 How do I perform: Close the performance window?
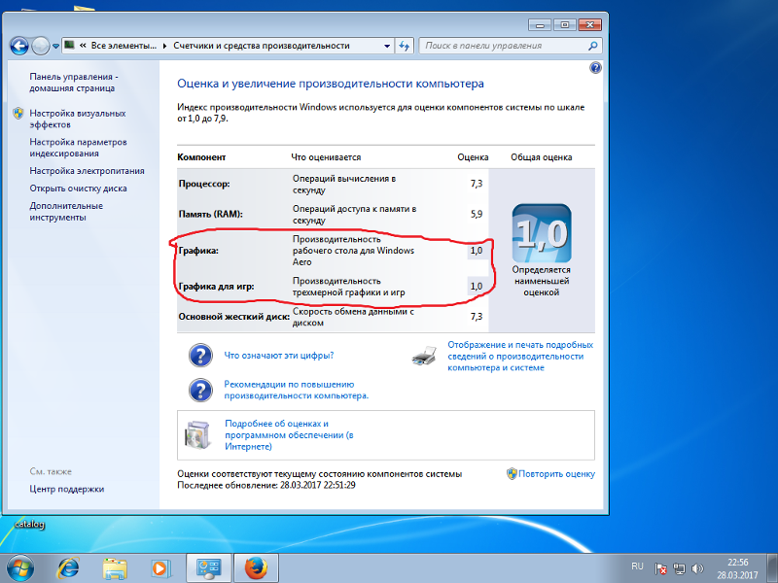pos(589,25)
